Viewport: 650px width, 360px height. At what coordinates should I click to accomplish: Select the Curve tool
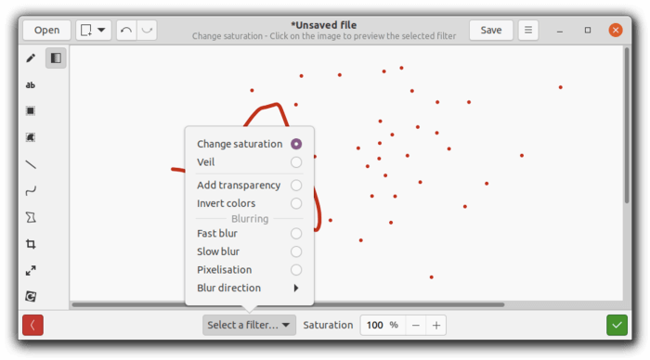point(31,191)
